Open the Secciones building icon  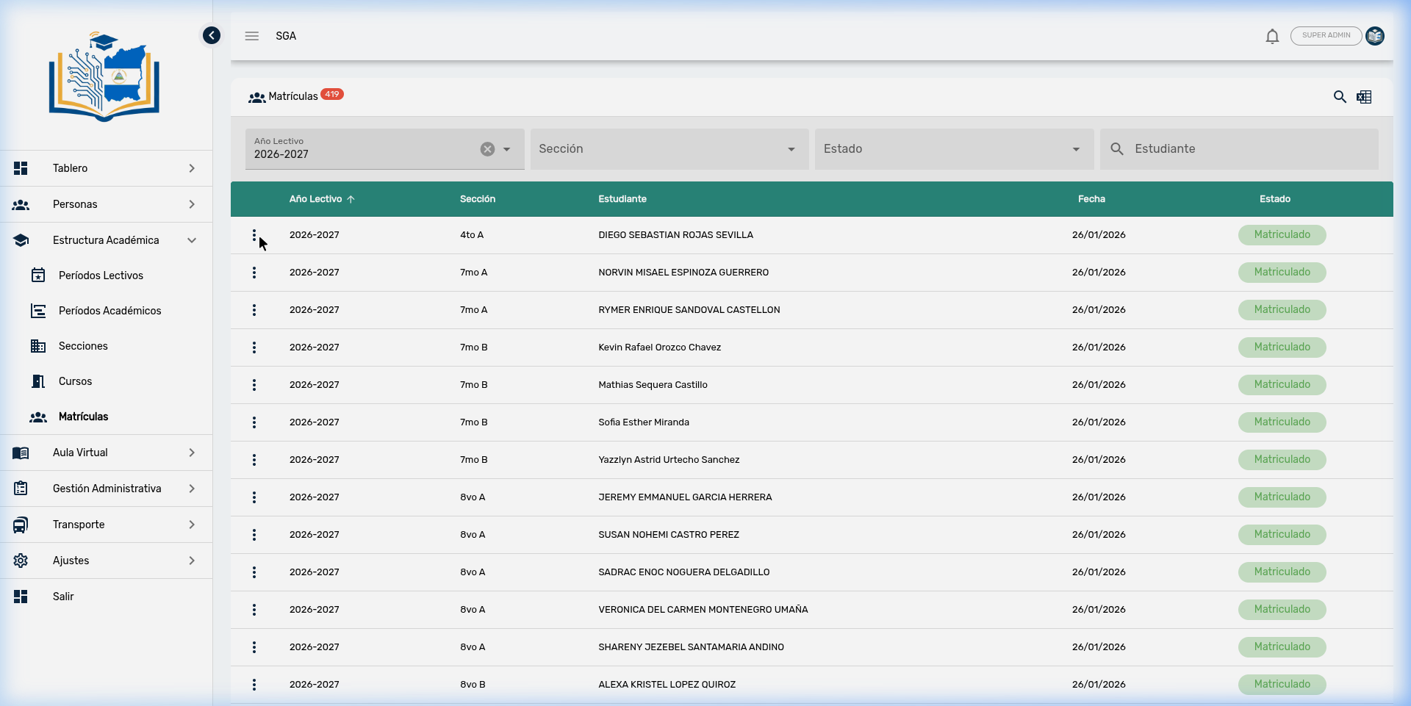pos(38,345)
